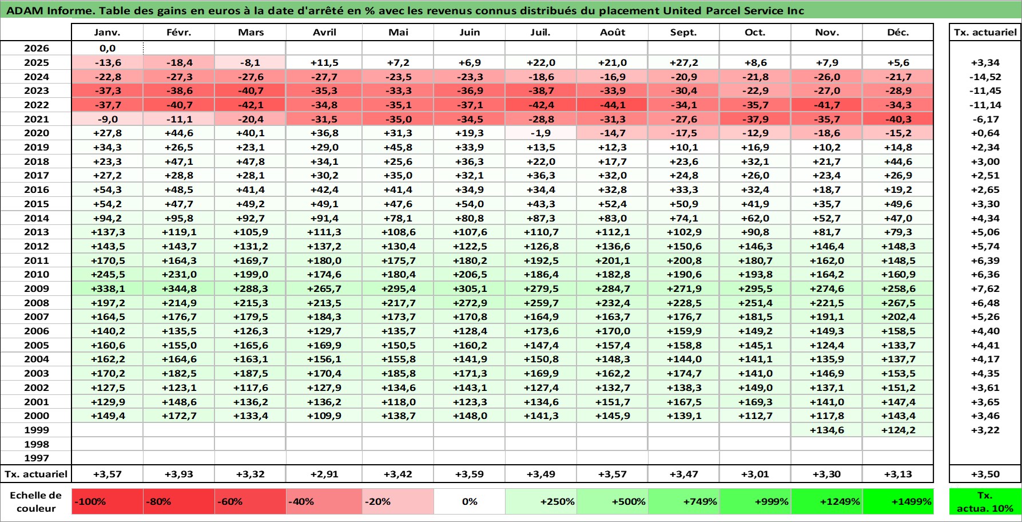
Task: Click the 'Août' column header
Action: point(613,32)
